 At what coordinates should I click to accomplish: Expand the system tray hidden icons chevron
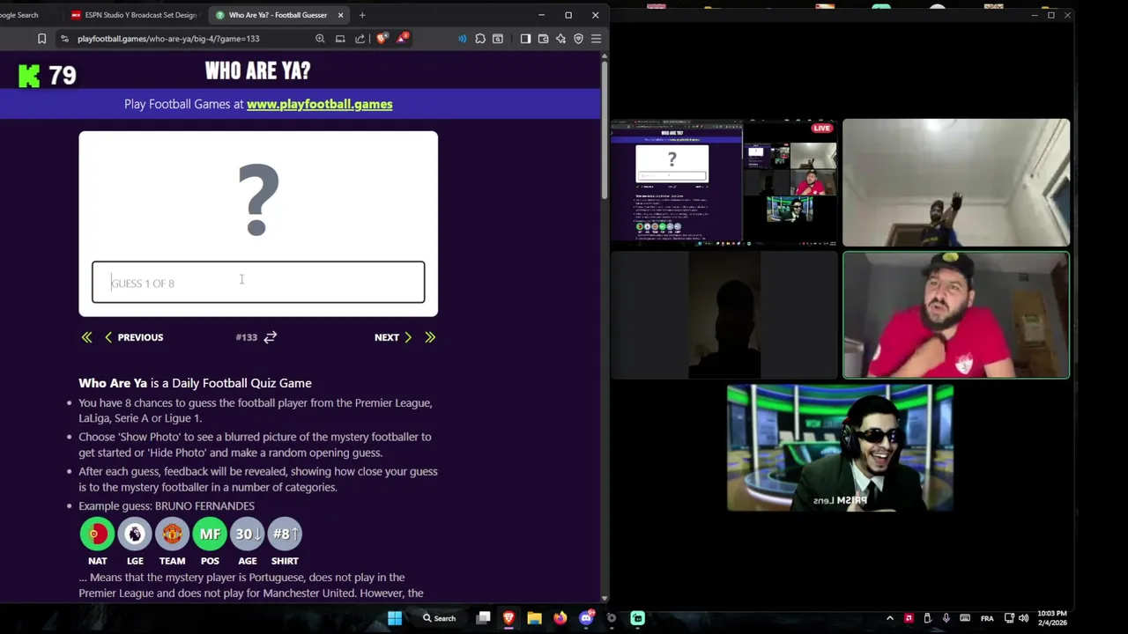click(x=890, y=618)
